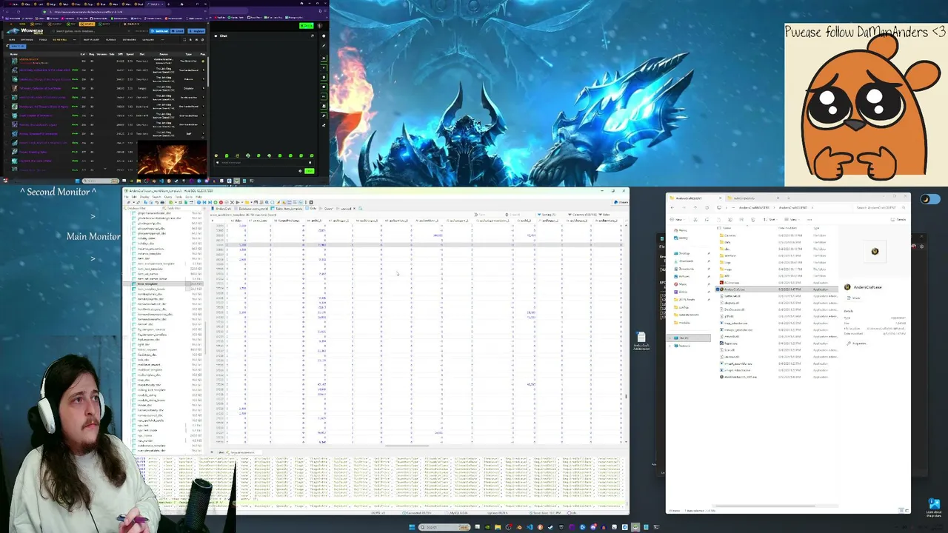
Task: Open the Query menu in HeidiSQL
Action: tap(168, 197)
